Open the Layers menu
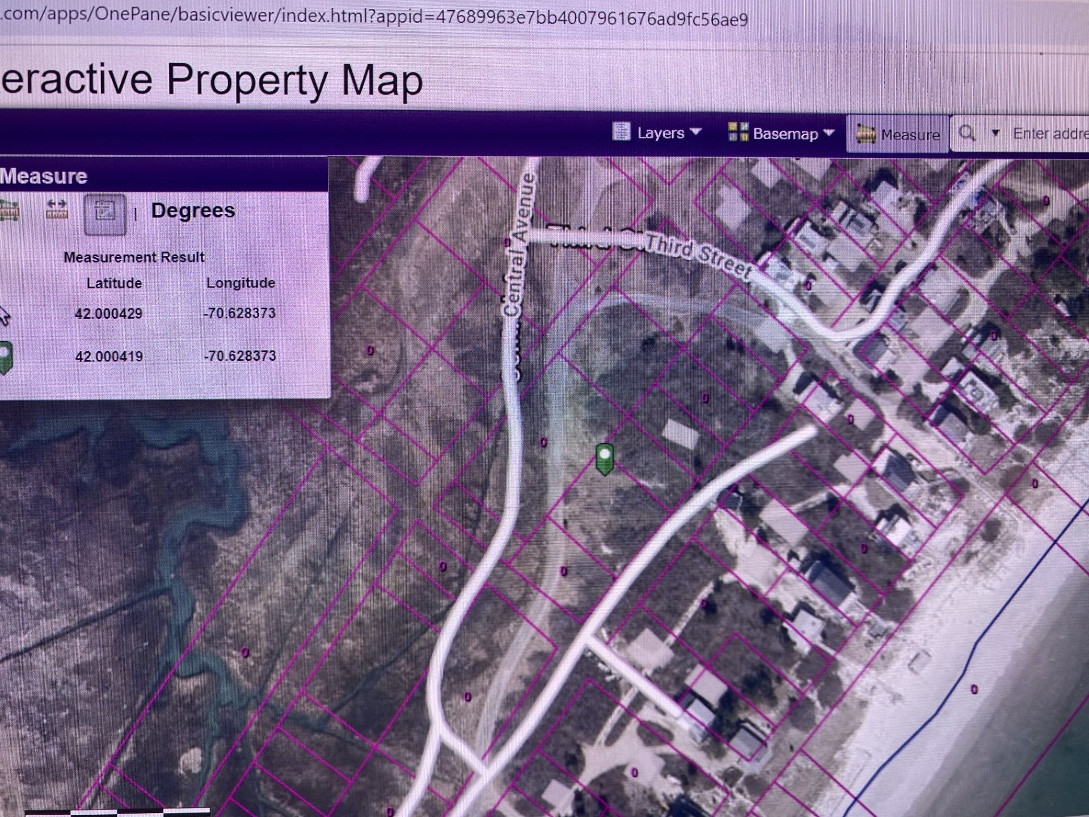 click(657, 132)
